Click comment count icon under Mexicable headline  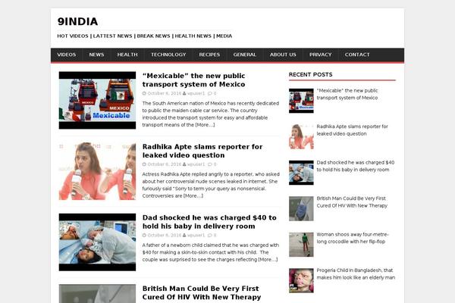tap(210, 93)
